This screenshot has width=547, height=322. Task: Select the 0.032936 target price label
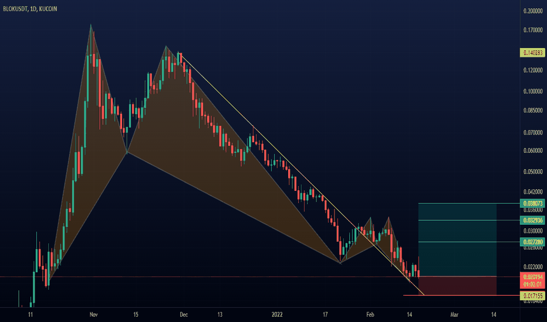pos(533,220)
